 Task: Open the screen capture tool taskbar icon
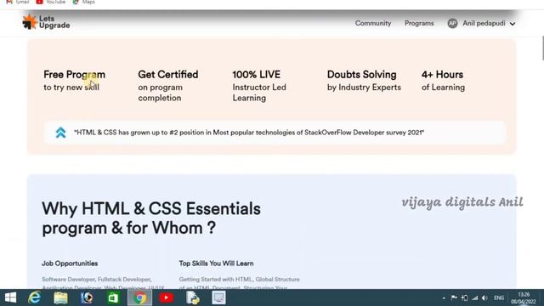click(219, 297)
